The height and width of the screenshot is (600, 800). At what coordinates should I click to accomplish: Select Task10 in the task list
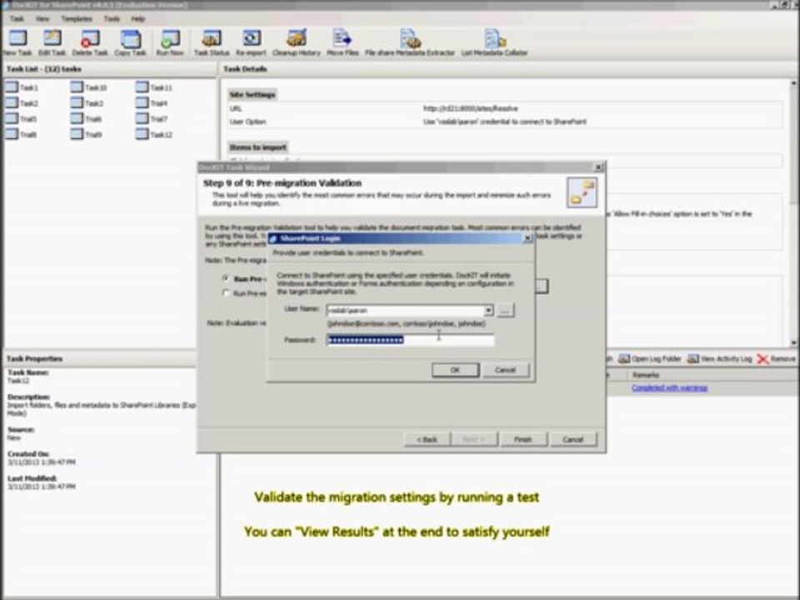[x=89, y=87]
